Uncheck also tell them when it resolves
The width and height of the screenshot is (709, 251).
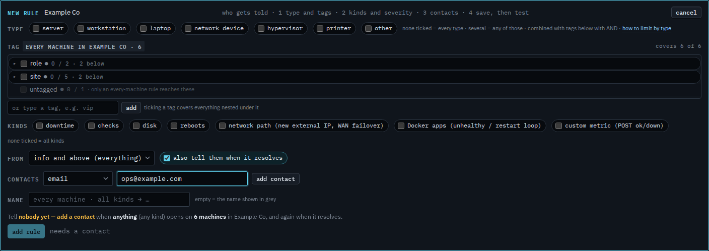(x=167, y=158)
